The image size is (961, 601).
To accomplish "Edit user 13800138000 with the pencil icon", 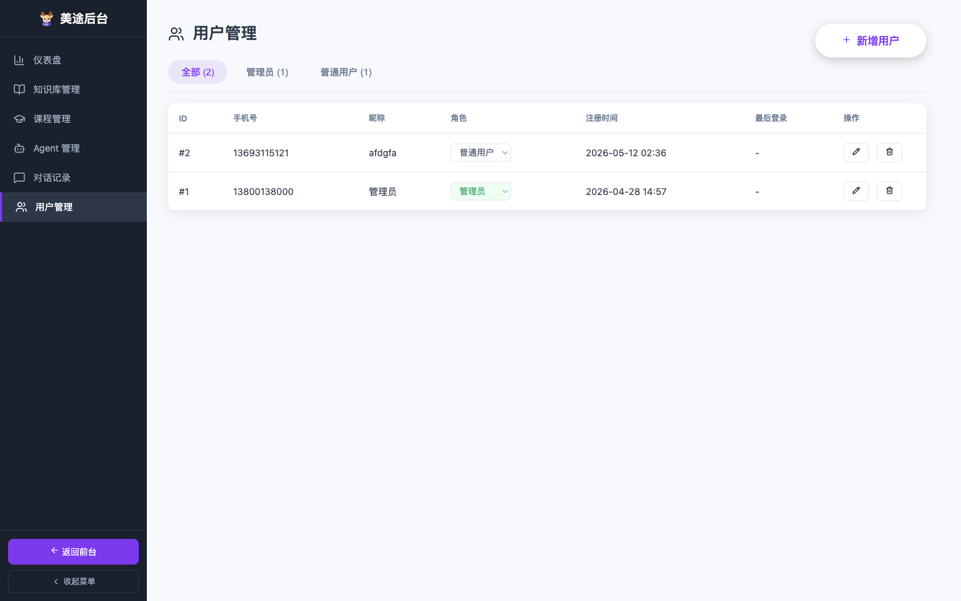I will [856, 191].
